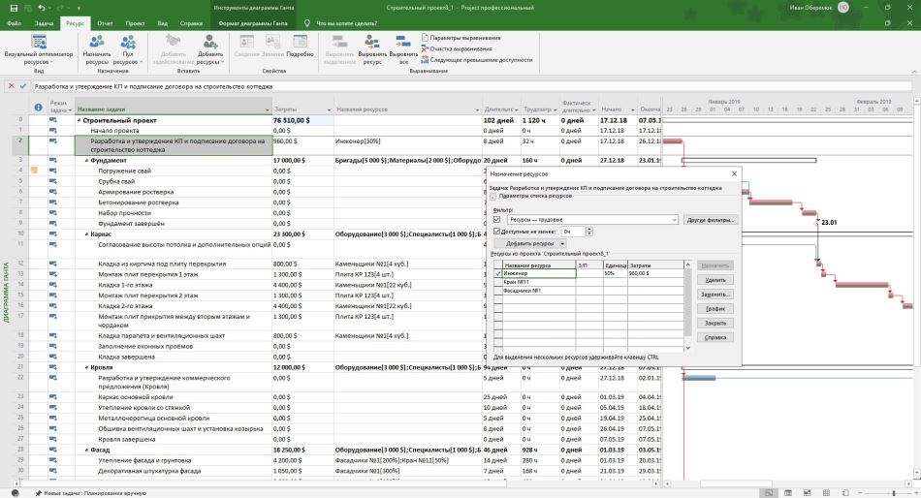Toggle the check mark beside Инженер resource
This screenshot has width=921, height=498.
click(498, 273)
